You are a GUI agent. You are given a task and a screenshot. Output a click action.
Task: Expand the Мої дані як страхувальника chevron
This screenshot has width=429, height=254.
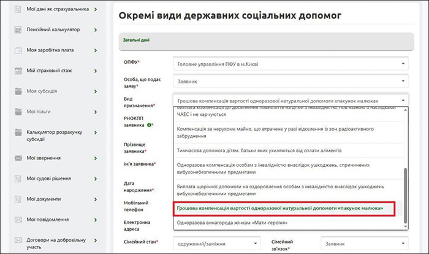[96, 9]
